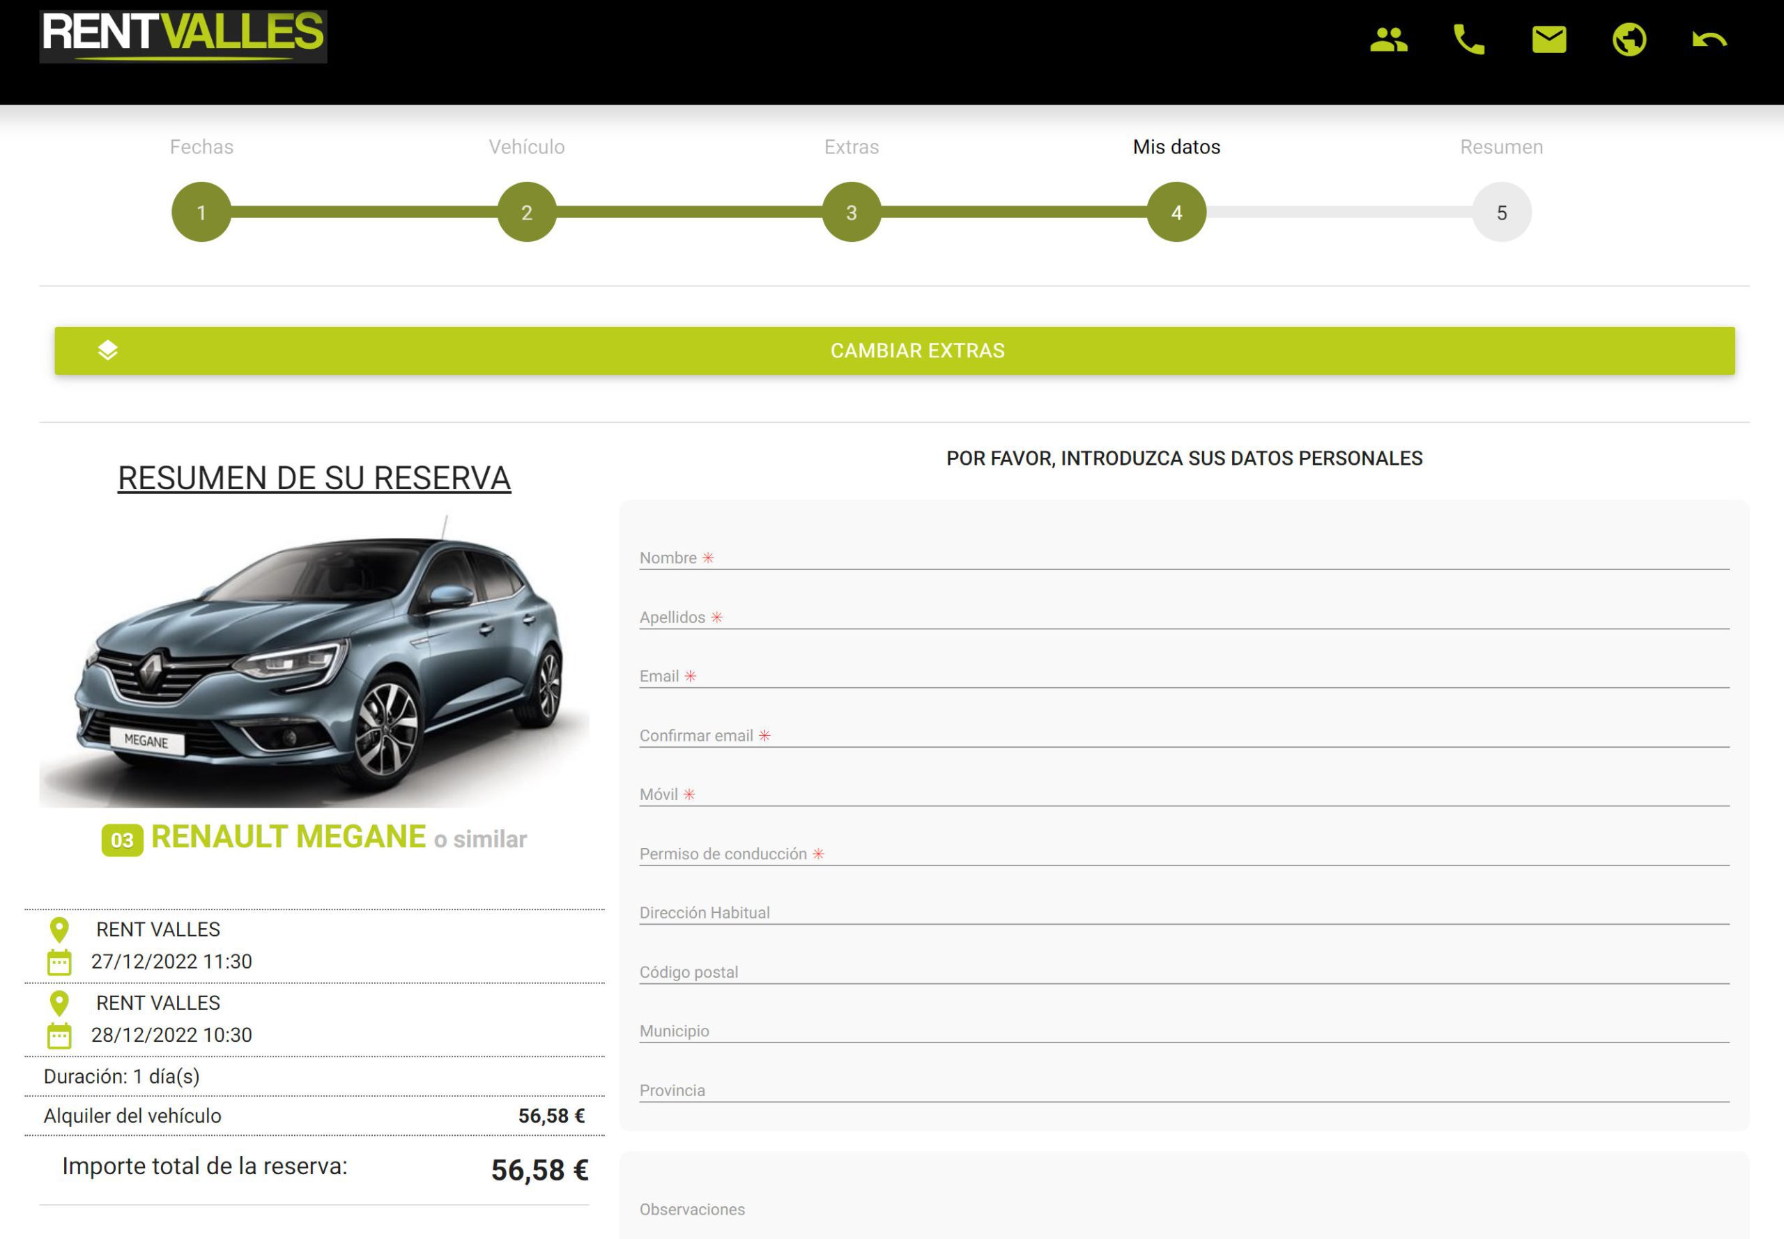Select step 4 Mis datos circle

coord(1177,212)
